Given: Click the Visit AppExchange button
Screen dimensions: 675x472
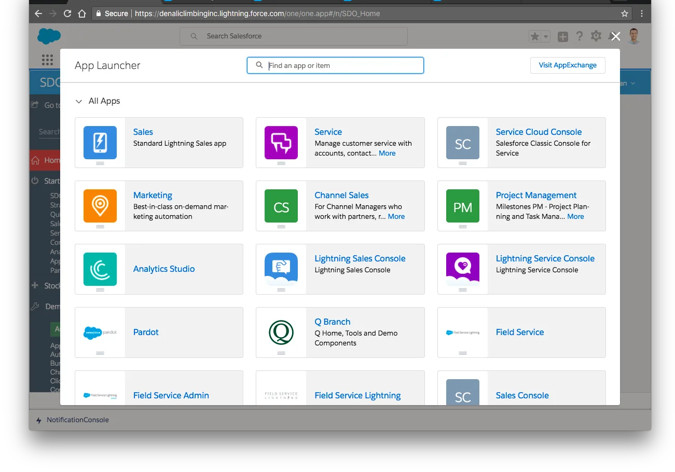Looking at the screenshot, I should pyautogui.click(x=568, y=65).
